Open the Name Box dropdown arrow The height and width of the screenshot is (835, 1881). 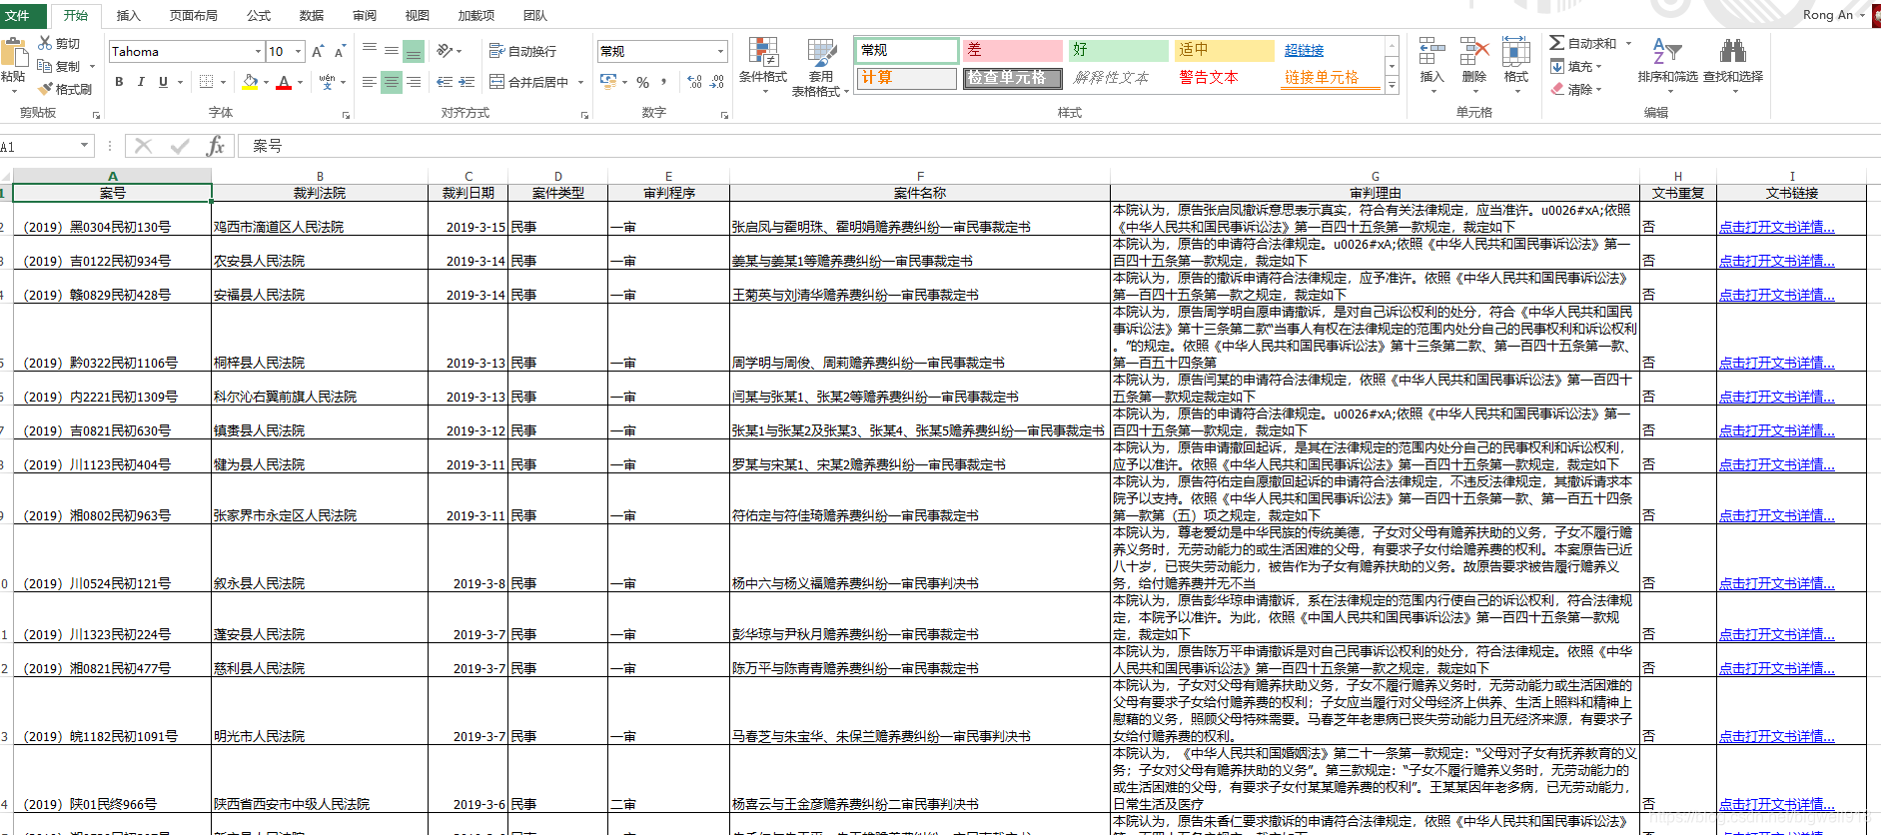84,146
